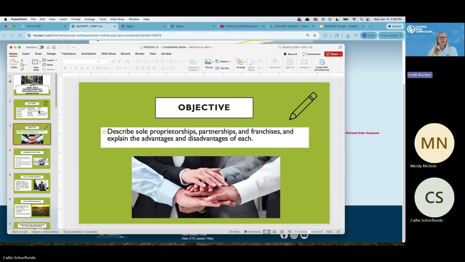The image size is (465, 262).
Task: Switch to Reading view
Action: [282, 232]
